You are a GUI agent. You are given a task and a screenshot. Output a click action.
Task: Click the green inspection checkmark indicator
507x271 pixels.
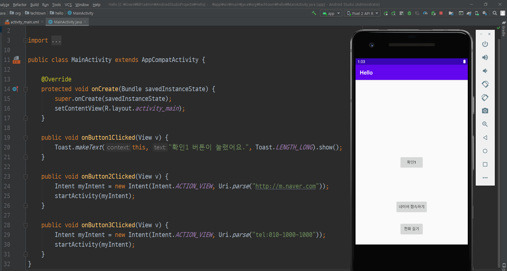point(498,28)
